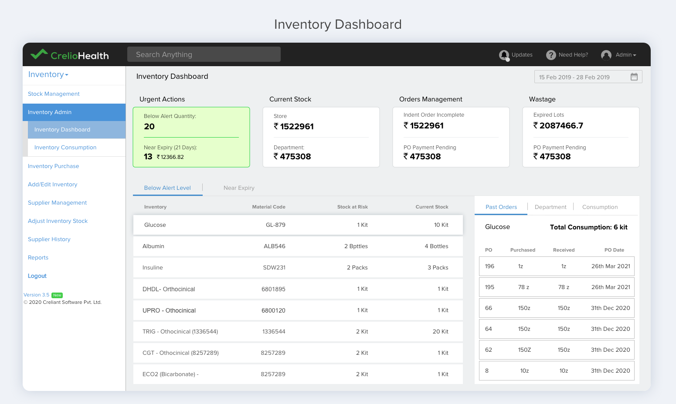Select the Glucose row in the alert table
Image resolution: width=676 pixels, height=404 pixels.
pos(298,225)
